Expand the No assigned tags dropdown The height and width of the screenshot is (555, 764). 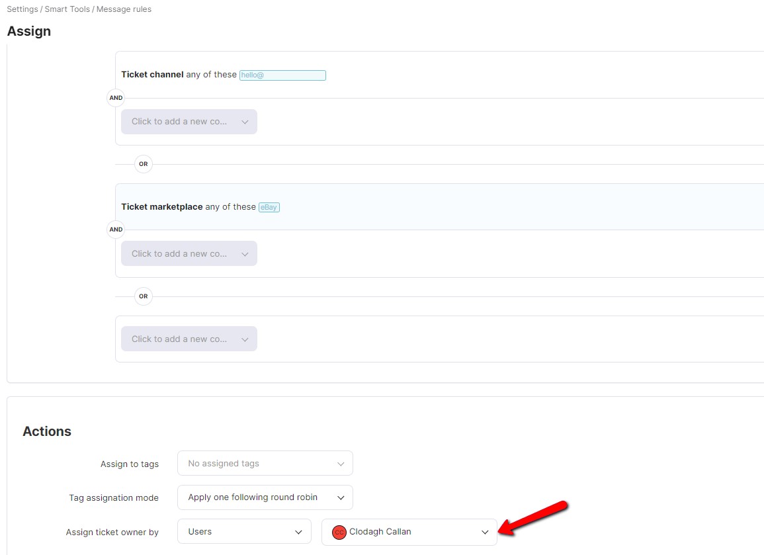tap(265, 464)
